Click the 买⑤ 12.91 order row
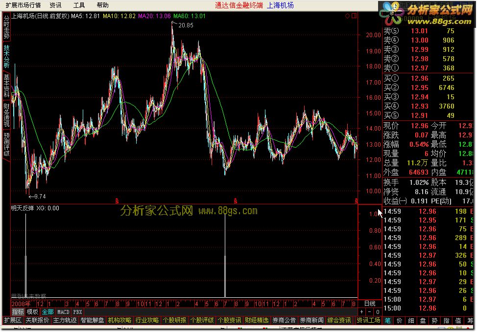Screen dimensions: 477x332 point(428,116)
